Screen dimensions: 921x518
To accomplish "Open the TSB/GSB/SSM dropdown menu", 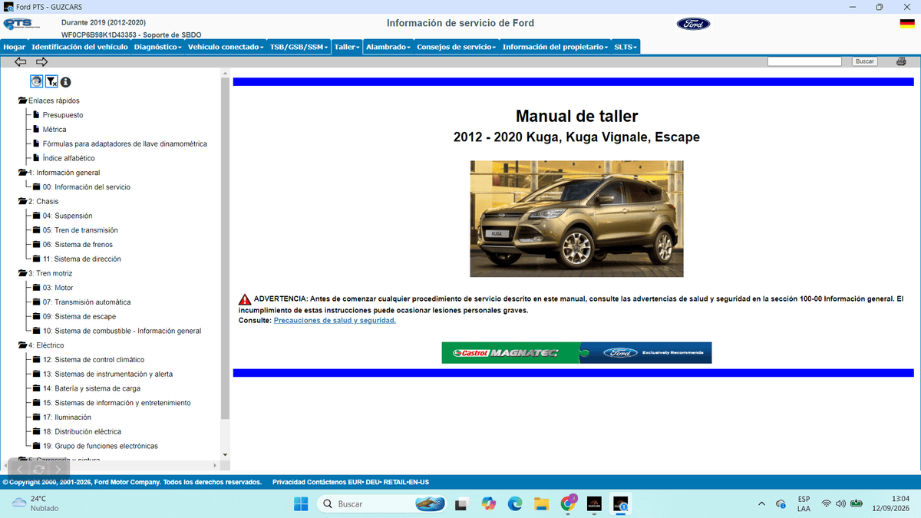I will (299, 47).
